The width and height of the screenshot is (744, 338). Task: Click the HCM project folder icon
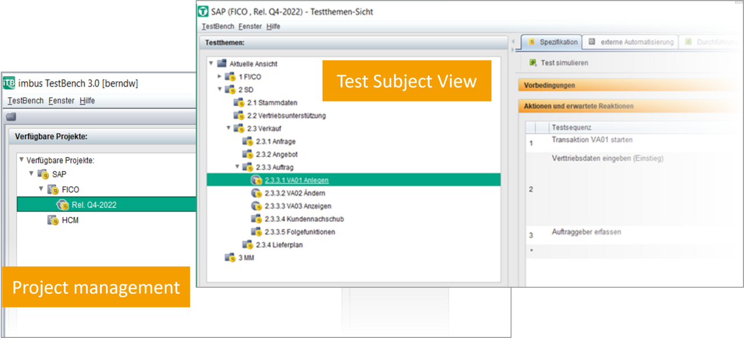tap(53, 220)
